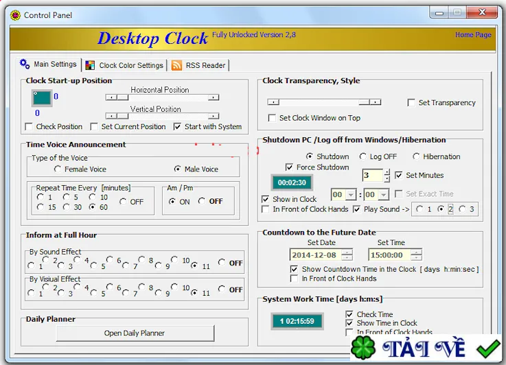Click the teal clock position preview icon
Viewport: 506px width, 365px height.
pyautogui.click(x=42, y=98)
